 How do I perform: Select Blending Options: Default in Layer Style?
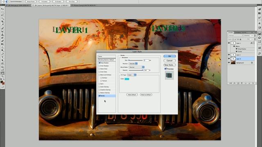coord(106,60)
